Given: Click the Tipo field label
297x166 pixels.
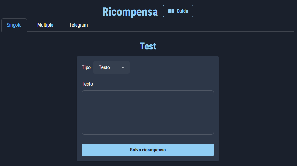Looking at the screenshot, I should click(86, 67).
